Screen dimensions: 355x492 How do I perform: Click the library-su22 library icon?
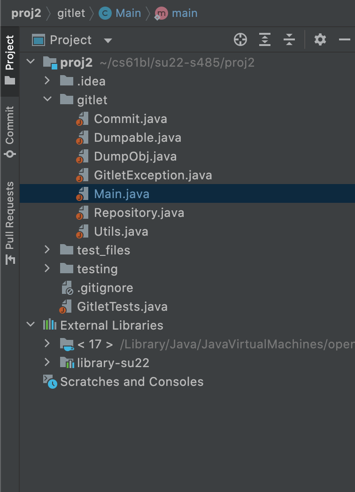pyautogui.click(x=67, y=363)
